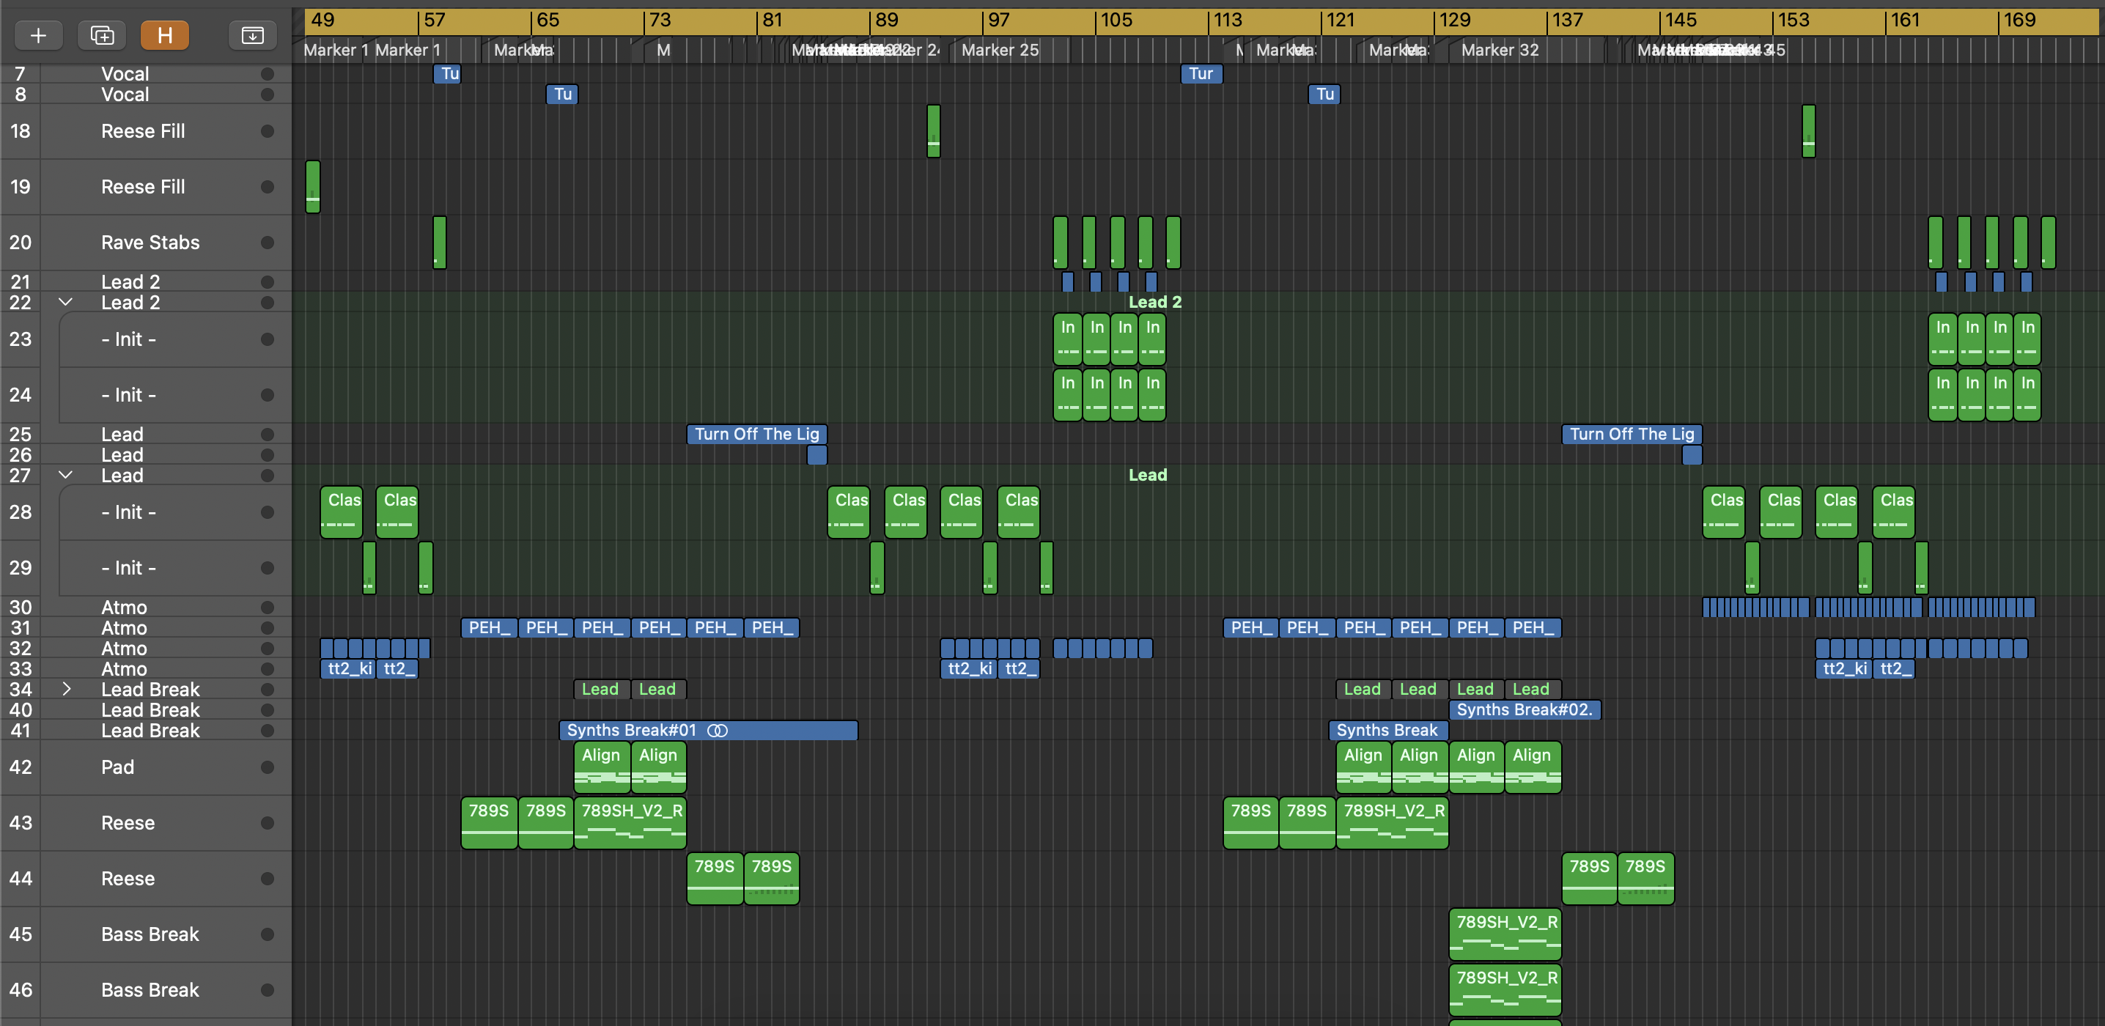Click bar 57 on the ruler
This screenshot has height=1026, width=2105.
coord(435,21)
